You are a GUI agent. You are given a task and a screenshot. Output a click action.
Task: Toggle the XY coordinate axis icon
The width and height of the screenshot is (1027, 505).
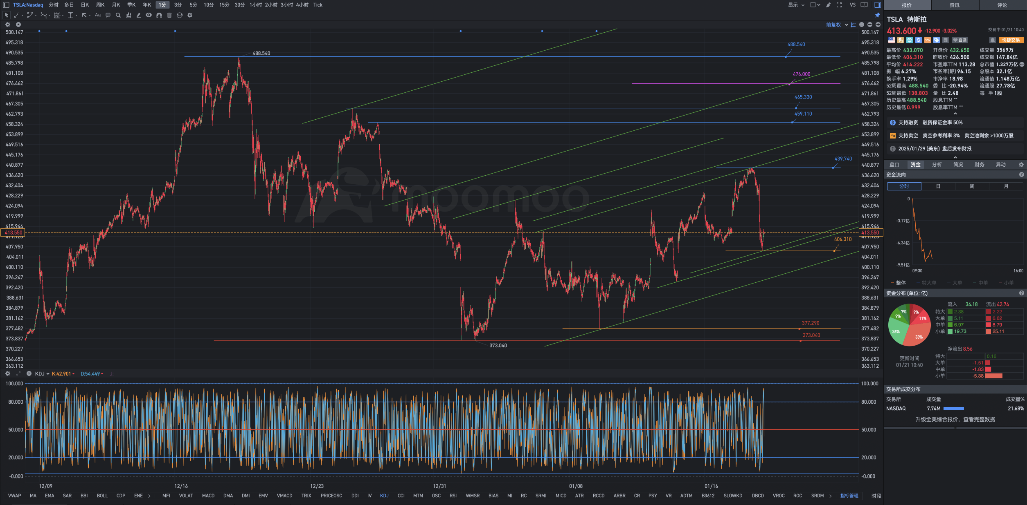pos(853,25)
